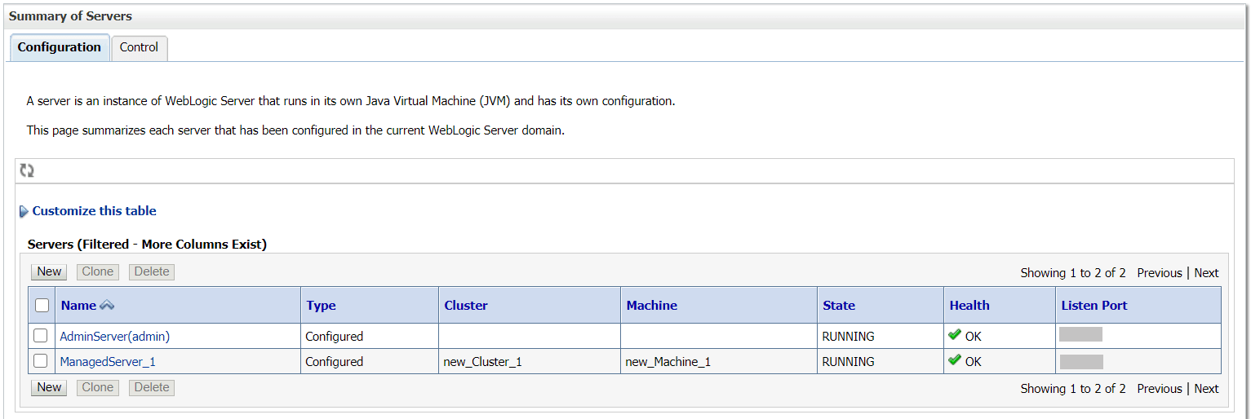Click the refresh arrows icon above the table
The image size is (1251, 419).
(x=27, y=170)
